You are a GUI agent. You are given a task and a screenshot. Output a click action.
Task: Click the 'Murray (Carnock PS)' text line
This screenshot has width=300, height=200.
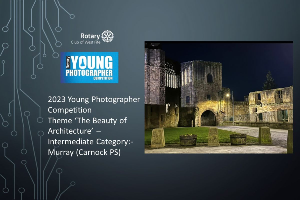[x=84, y=152]
